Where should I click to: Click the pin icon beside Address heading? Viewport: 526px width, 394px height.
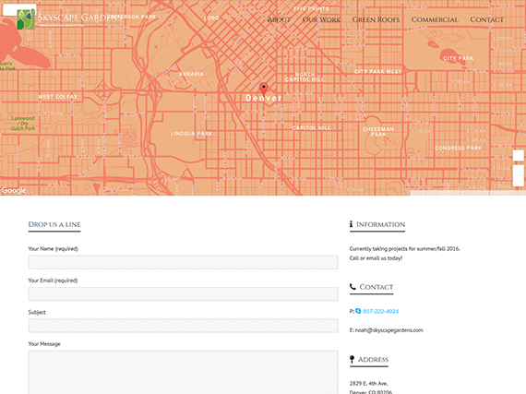click(352, 360)
